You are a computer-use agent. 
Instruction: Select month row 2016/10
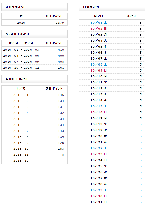click(x=34, y=148)
